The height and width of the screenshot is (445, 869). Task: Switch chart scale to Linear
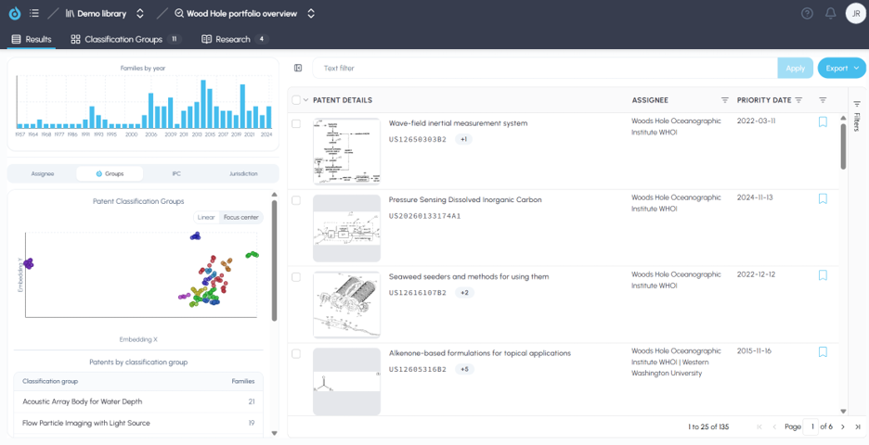206,218
